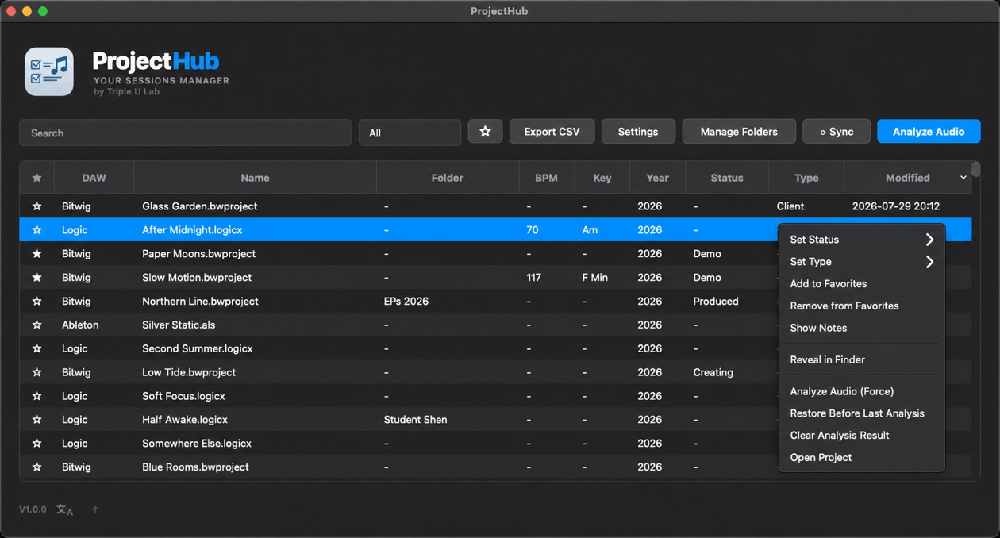Sort by the Status column header
The image size is (1000, 538).
click(x=727, y=178)
